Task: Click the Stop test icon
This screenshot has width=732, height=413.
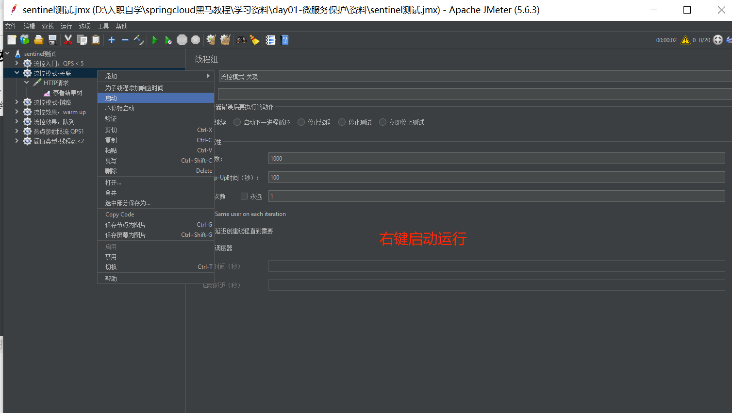Action: click(182, 40)
